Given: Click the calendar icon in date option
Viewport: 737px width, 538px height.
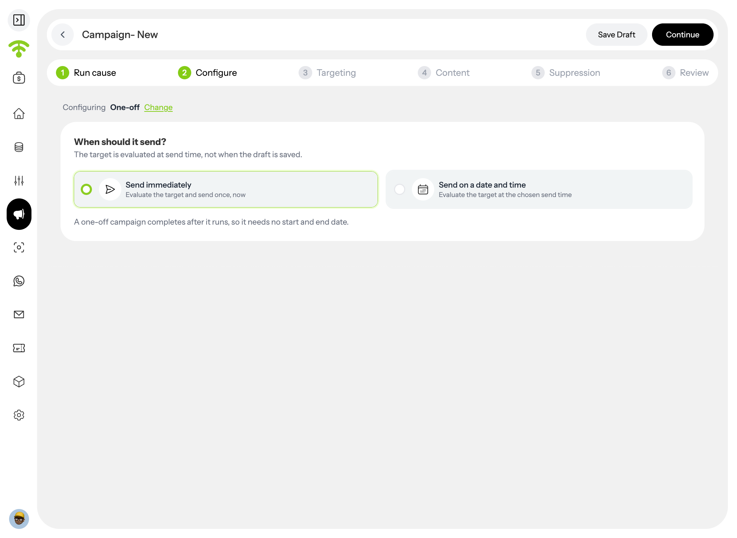Looking at the screenshot, I should (423, 189).
